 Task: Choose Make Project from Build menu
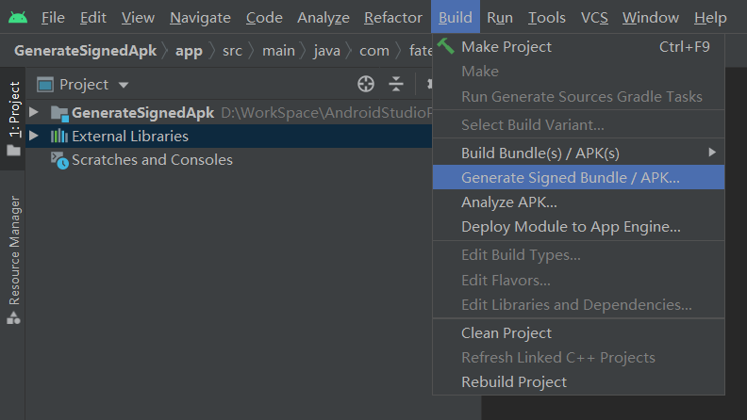tap(578, 46)
